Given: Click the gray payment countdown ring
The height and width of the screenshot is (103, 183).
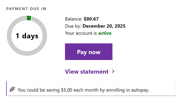Looking at the screenshot, I should pos(27,36).
